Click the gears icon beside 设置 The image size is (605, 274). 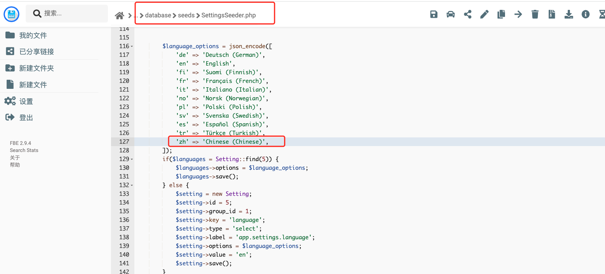tap(10, 101)
